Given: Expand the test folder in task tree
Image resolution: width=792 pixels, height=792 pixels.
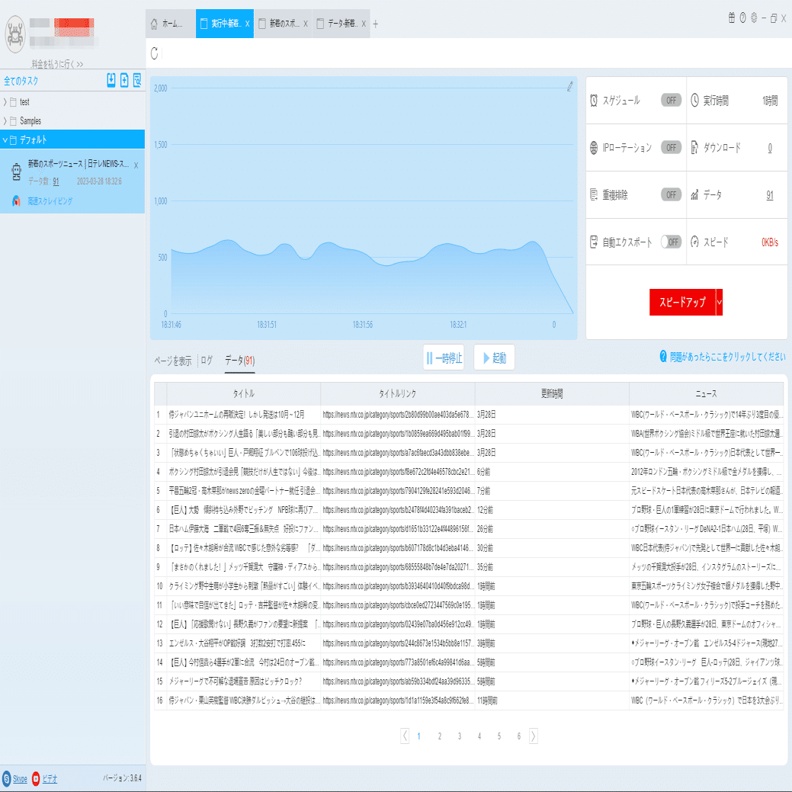Looking at the screenshot, I should coord(5,102).
